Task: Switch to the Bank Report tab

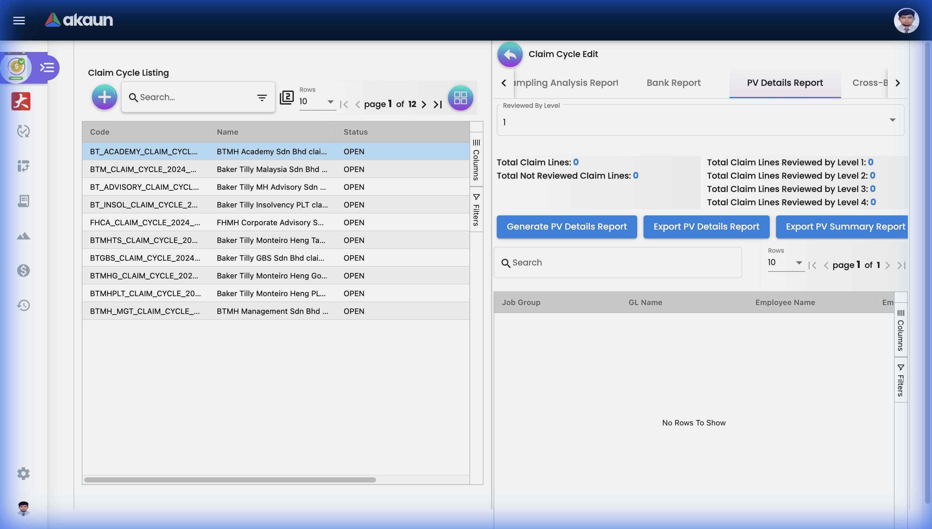Action: [673, 83]
